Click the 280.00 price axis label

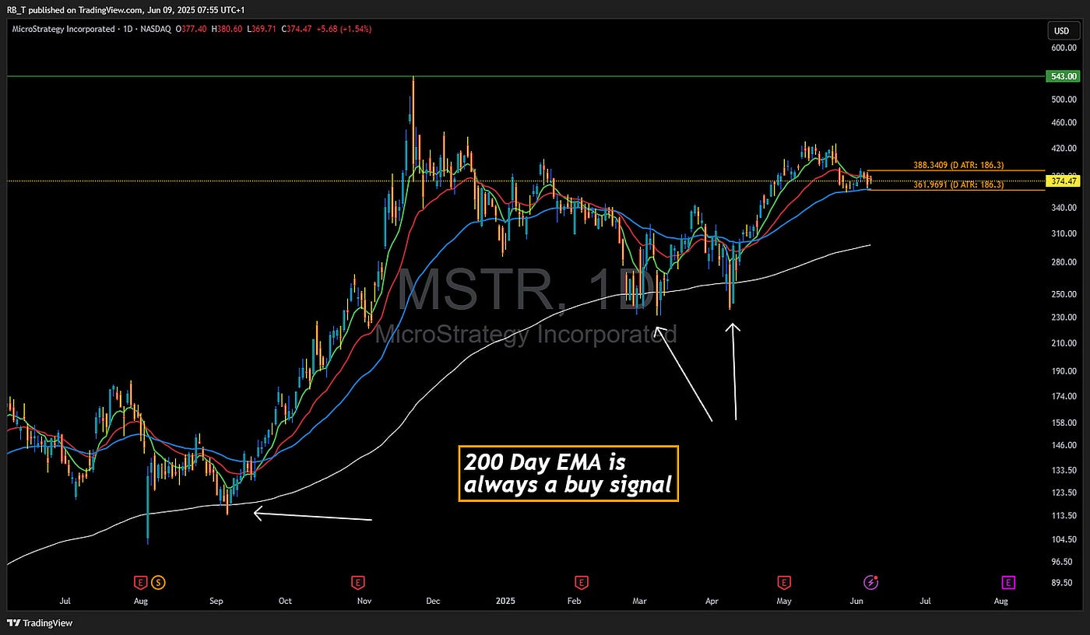1064,262
